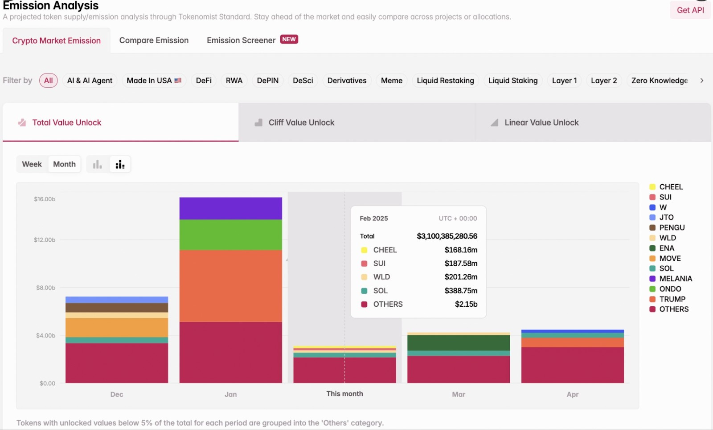Click the MELANIA segment in Jan bar
Image resolution: width=713 pixels, height=430 pixels.
(231, 208)
